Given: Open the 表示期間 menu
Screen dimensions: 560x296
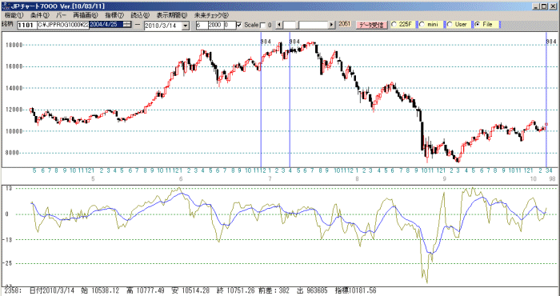Looking at the screenshot, I should point(171,15).
